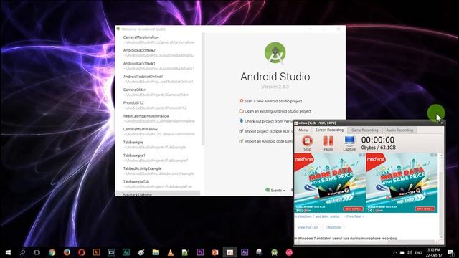
Task: Launch Adobe Audition from the taskbar
Action: pyautogui.click(x=126, y=252)
